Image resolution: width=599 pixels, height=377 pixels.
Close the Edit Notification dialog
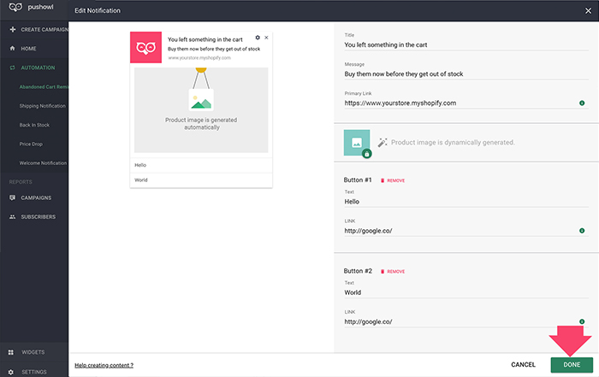coord(589,10)
